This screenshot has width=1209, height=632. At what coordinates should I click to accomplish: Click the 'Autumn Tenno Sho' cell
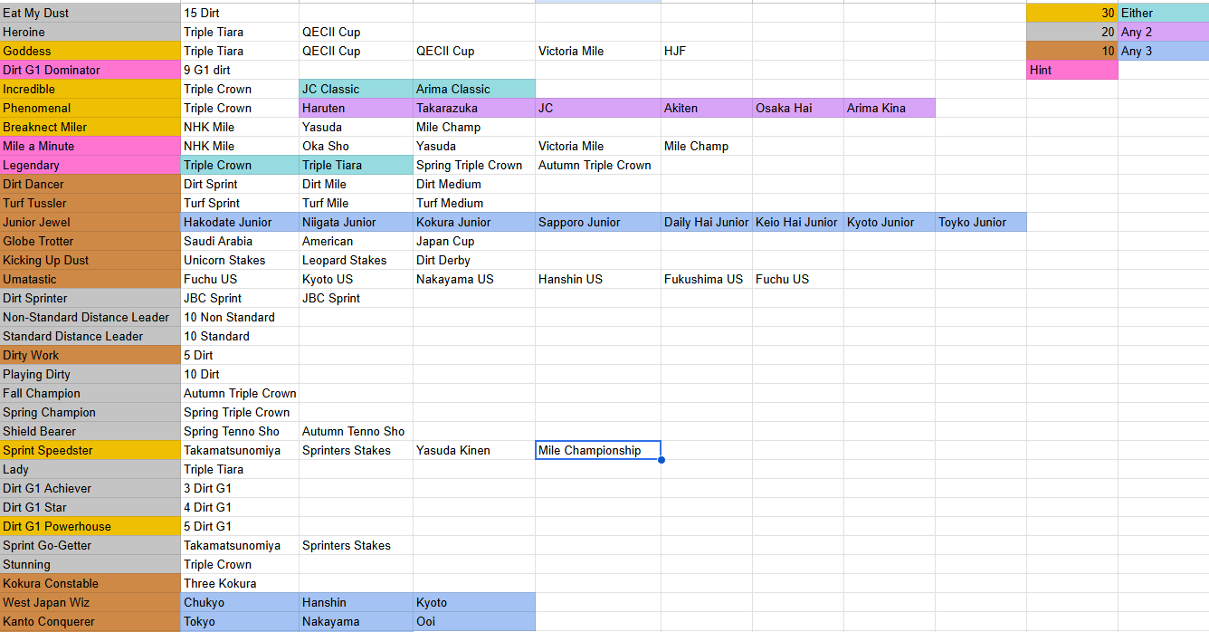coord(356,431)
